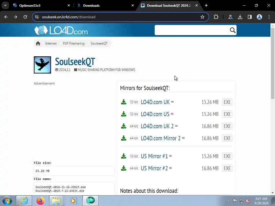
Task: Go back with the browser back arrow
Action: (6, 17)
